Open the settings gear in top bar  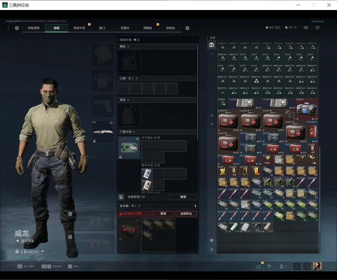[318, 27]
